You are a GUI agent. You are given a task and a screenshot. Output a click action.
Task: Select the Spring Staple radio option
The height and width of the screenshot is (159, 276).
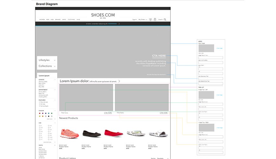tap(40, 106)
